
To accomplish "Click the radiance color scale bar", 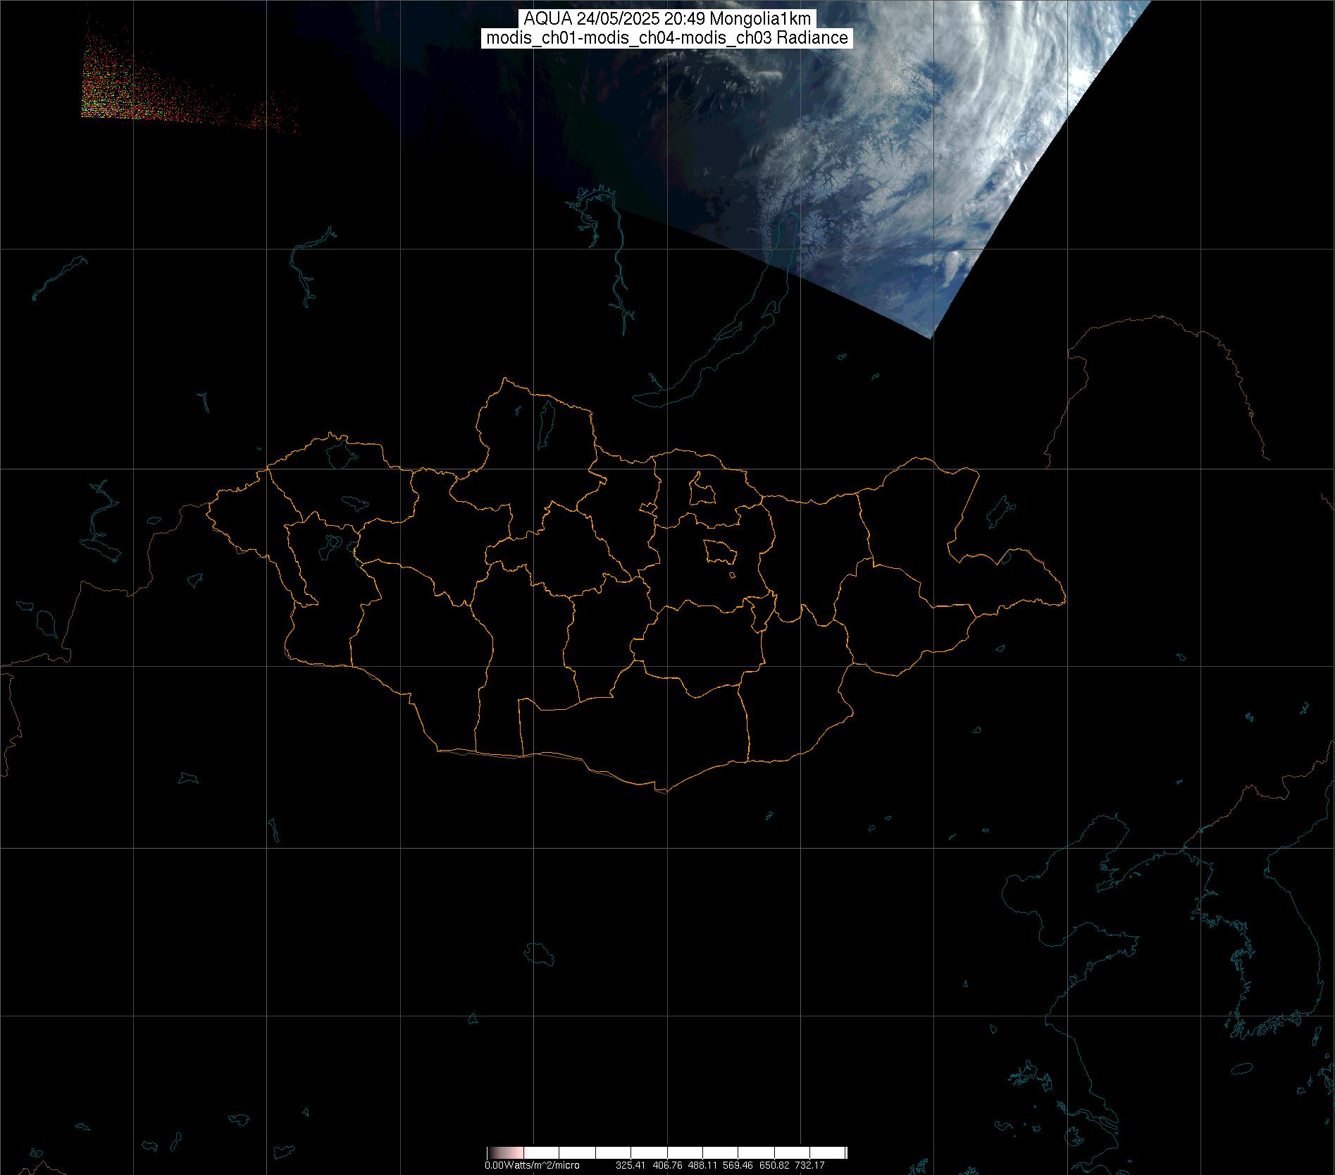I will click(x=666, y=1152).
